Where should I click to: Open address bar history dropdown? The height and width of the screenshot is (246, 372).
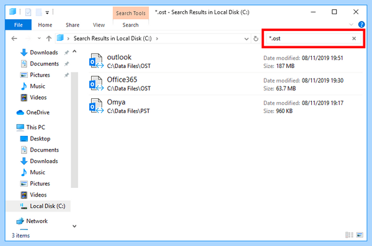click(x=247, y=39)
